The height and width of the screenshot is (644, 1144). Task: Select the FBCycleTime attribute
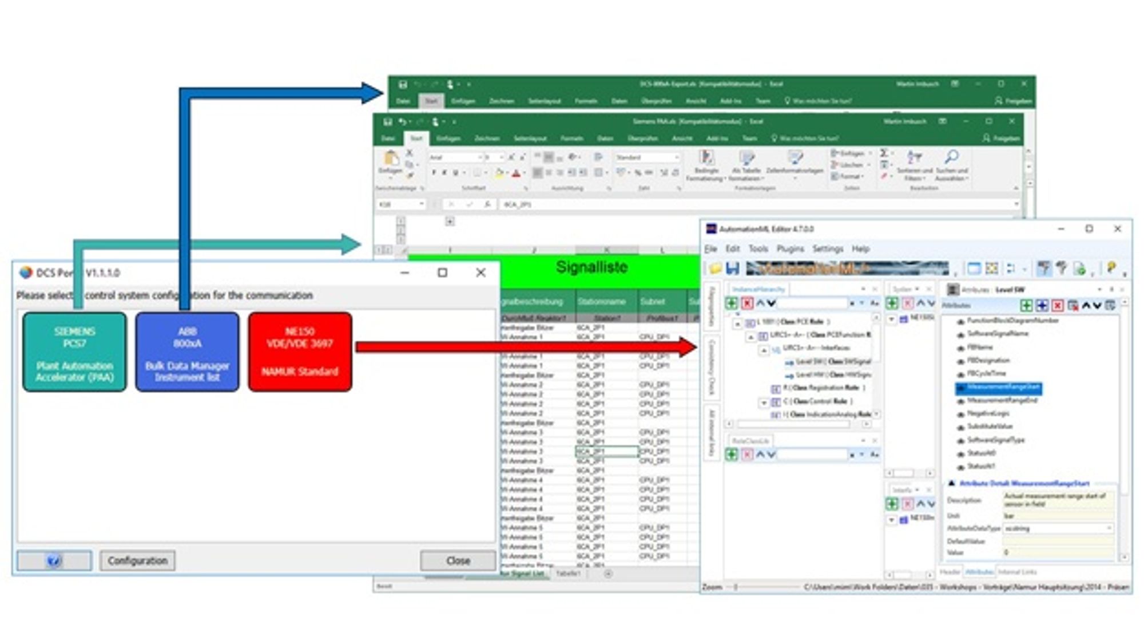[986, 374]
